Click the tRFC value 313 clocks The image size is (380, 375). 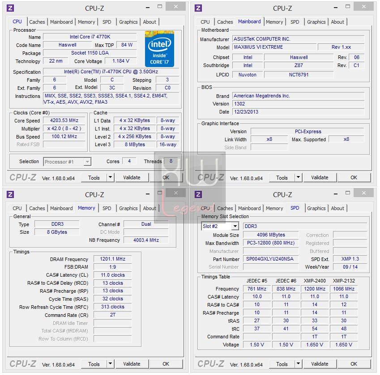(113, 307)
